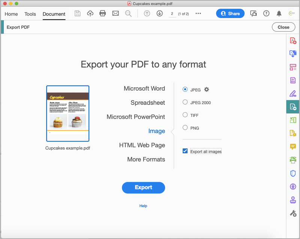Switch to the Tools tab
300x239 pixels.
pyautogui.click(x=30, y=14)
